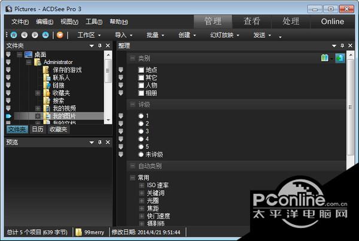Open the 创建 dropdown
Image resolution: width=359 pixels, height=241 pixels.
[187, 35]
